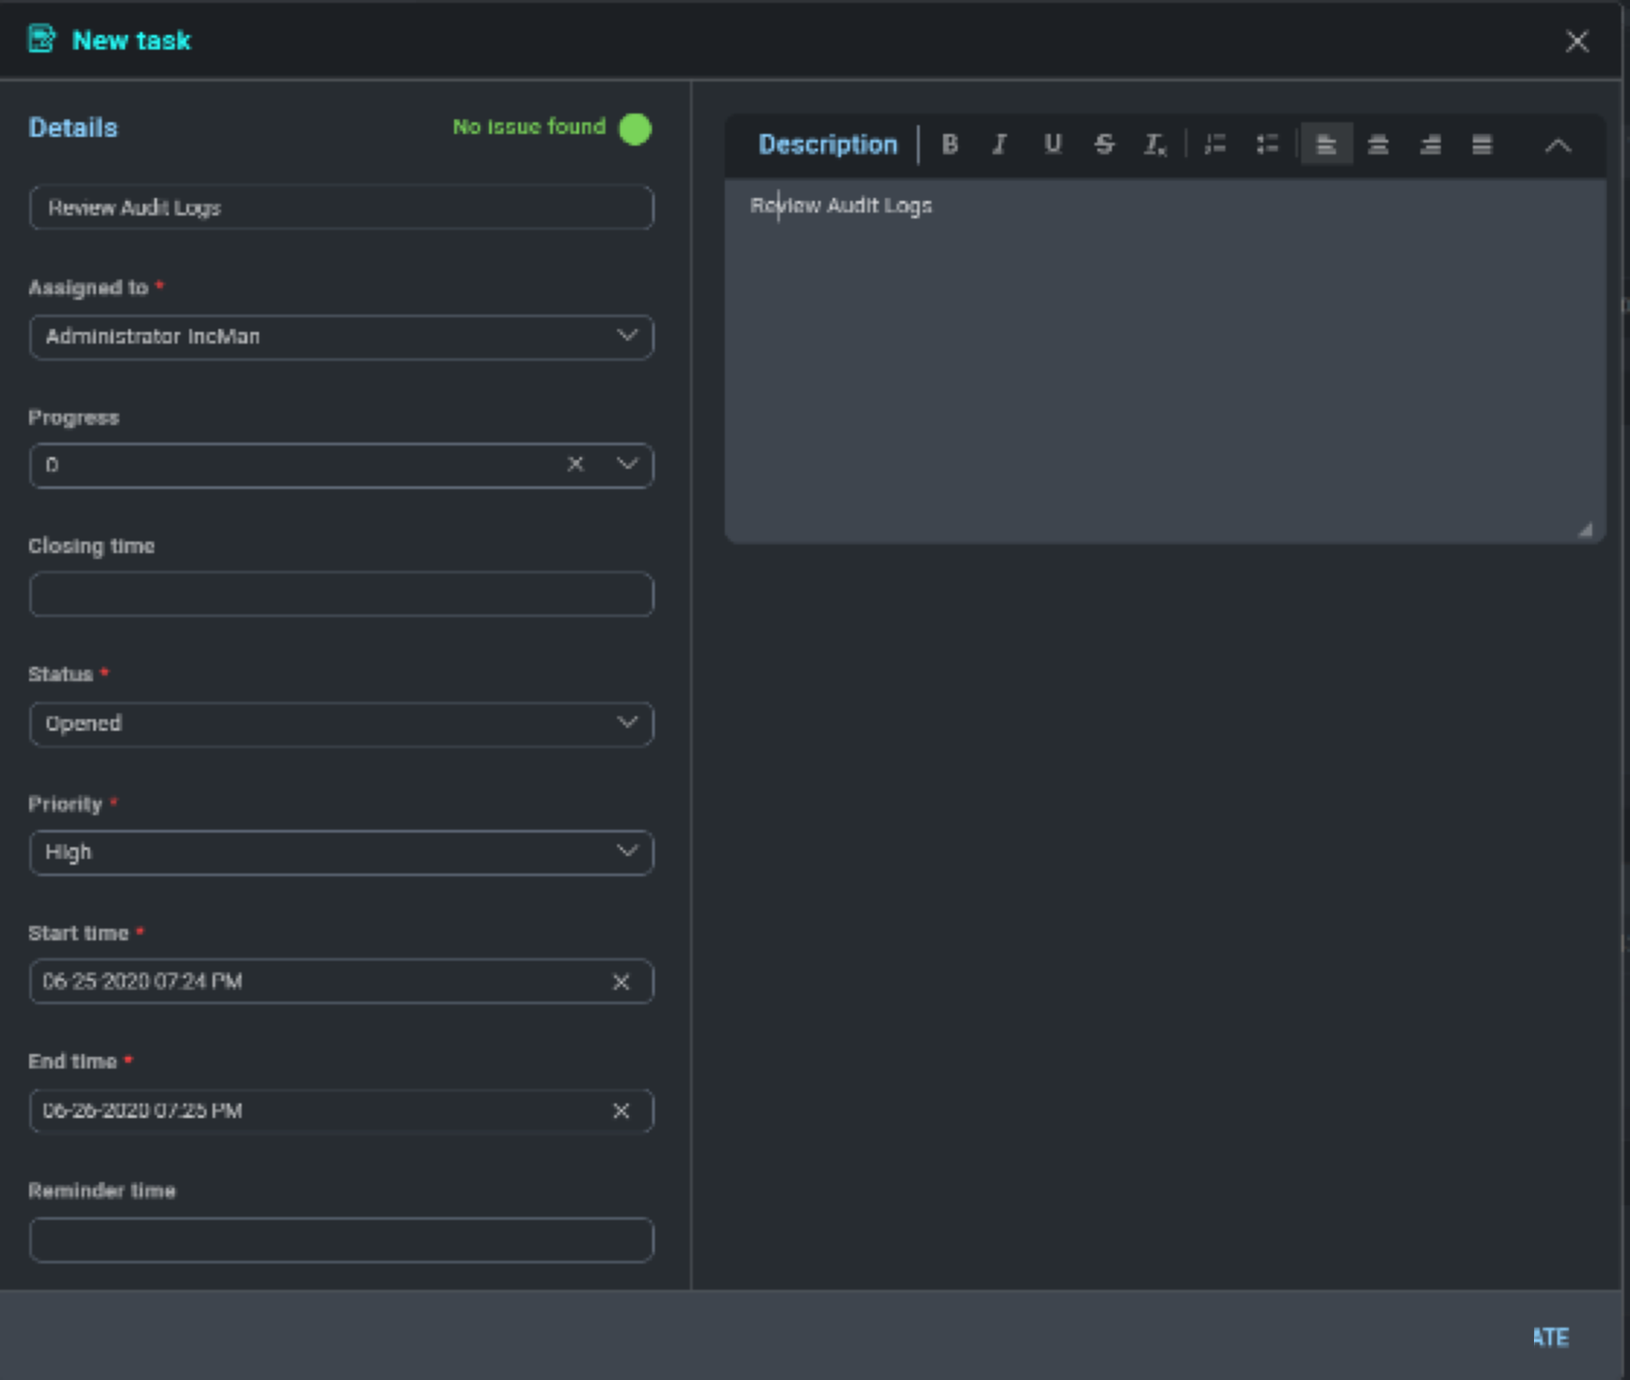
Task: Click the Closing time input field
Action: 341,594
